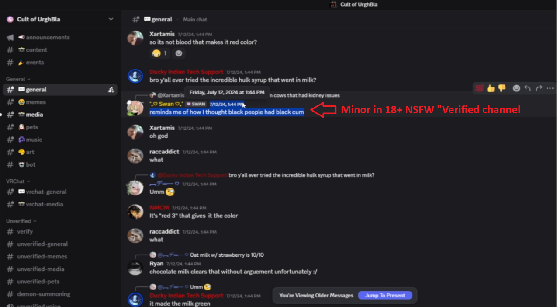Open the vrchat-media channel
This screenshot has height=307, width=557.
pos(60,204)
